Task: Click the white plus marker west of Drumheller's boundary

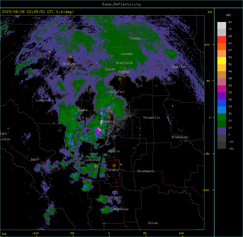Action: pyautogui.click(x=173, y=106)
